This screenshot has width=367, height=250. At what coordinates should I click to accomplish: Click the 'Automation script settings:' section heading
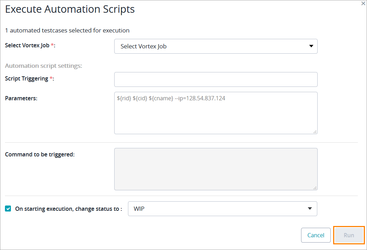click(x=43, y=66)
